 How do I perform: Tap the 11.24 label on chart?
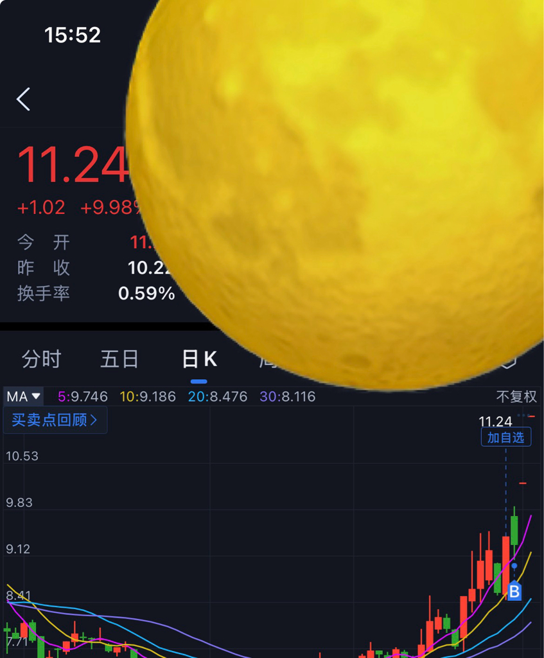tap(495, 422)
